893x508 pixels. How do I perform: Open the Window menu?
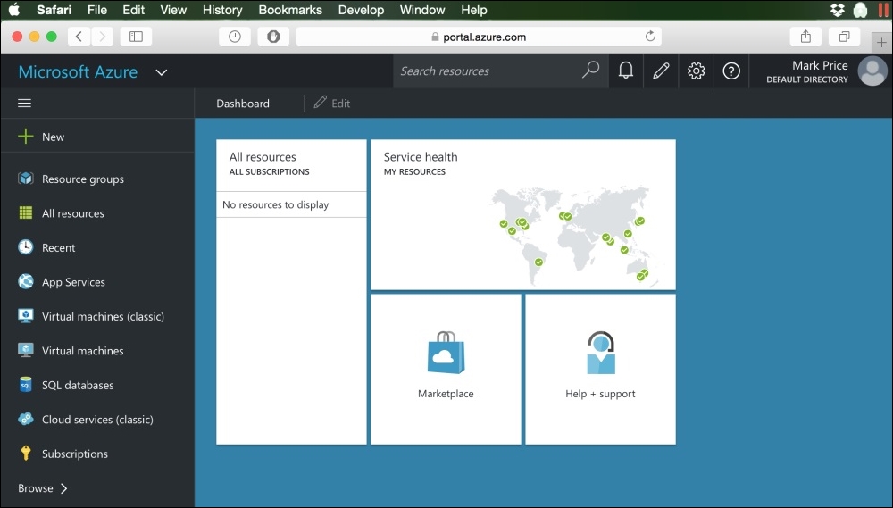tap(422, 10)
